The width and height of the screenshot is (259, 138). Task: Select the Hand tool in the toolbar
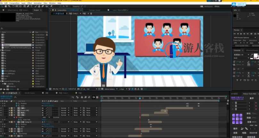pos(6,6)
